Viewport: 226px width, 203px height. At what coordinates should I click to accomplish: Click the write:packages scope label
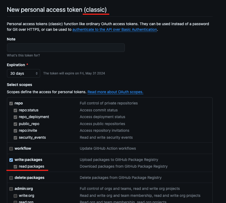coord(28,160)
